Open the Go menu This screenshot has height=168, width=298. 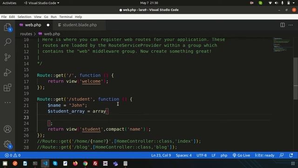pyautogui.click(x=46, y=17)
